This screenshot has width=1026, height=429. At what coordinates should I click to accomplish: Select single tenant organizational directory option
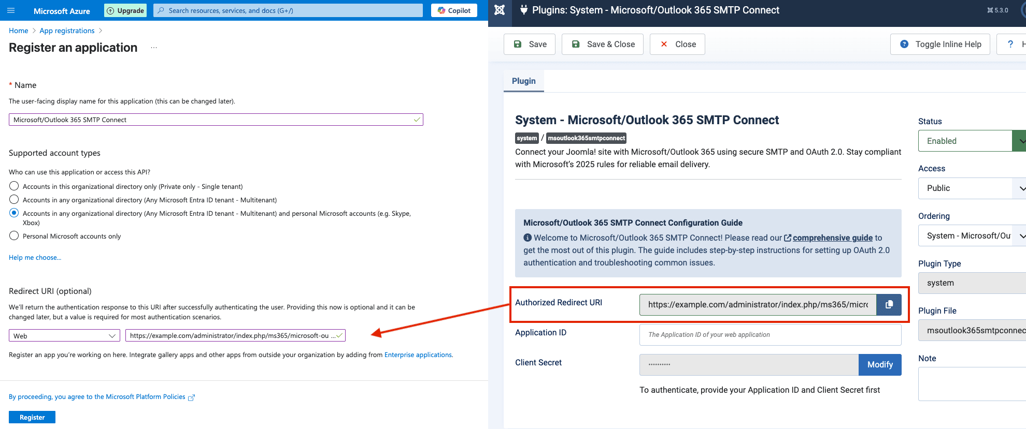14,186
